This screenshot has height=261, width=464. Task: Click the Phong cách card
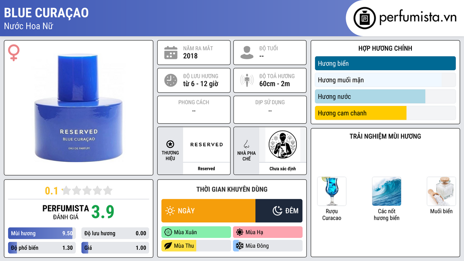(194, 110)
